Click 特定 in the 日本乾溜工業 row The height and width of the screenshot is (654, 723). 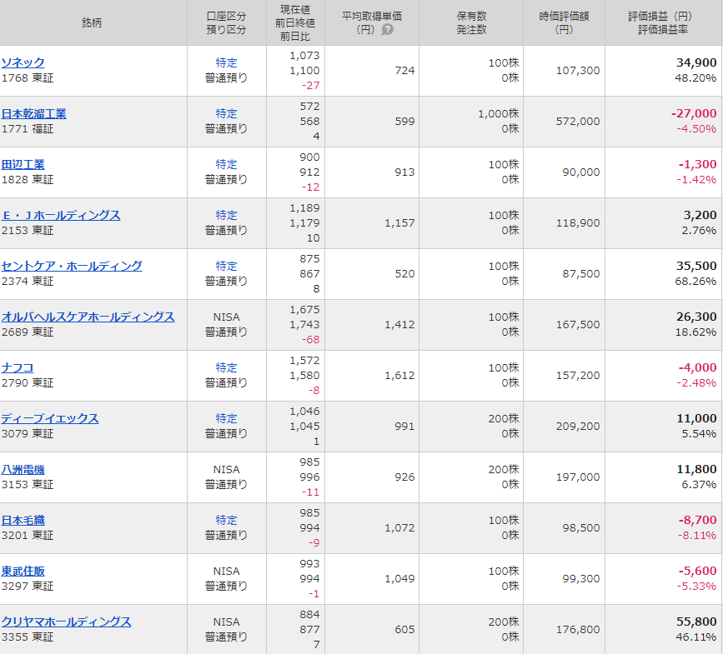(226, 113)
